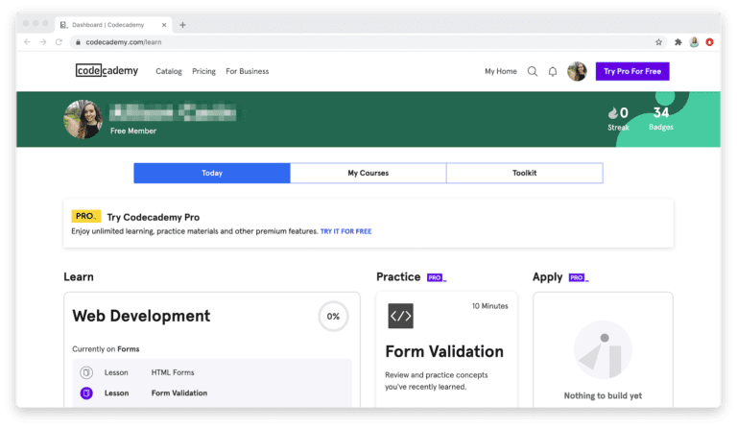This screenshot has width=737, height=428.
Task: Close the Dashboard | Codecademy tab
Action: click(x=164, y=25)
